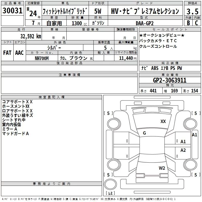Select the exterior color シルバー
Viewport: 202px width, 202px height.
(x=54, y=48)
